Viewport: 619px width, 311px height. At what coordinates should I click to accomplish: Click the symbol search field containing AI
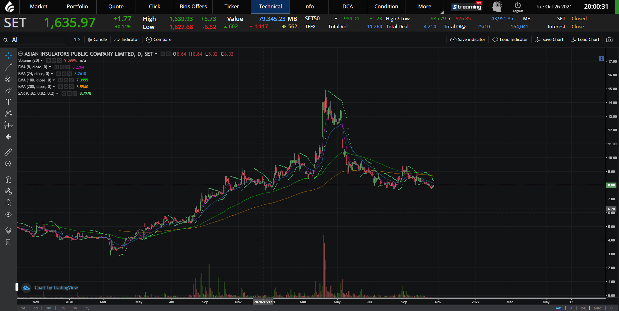(34, 40)
